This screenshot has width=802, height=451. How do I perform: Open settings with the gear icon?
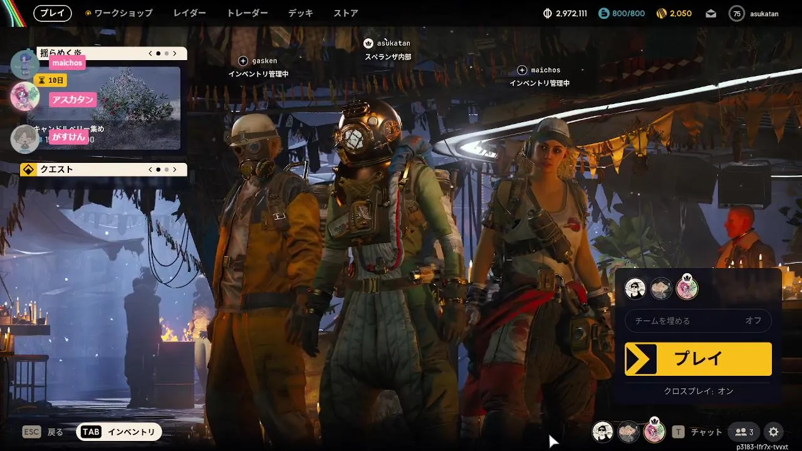tap(774, 432)
